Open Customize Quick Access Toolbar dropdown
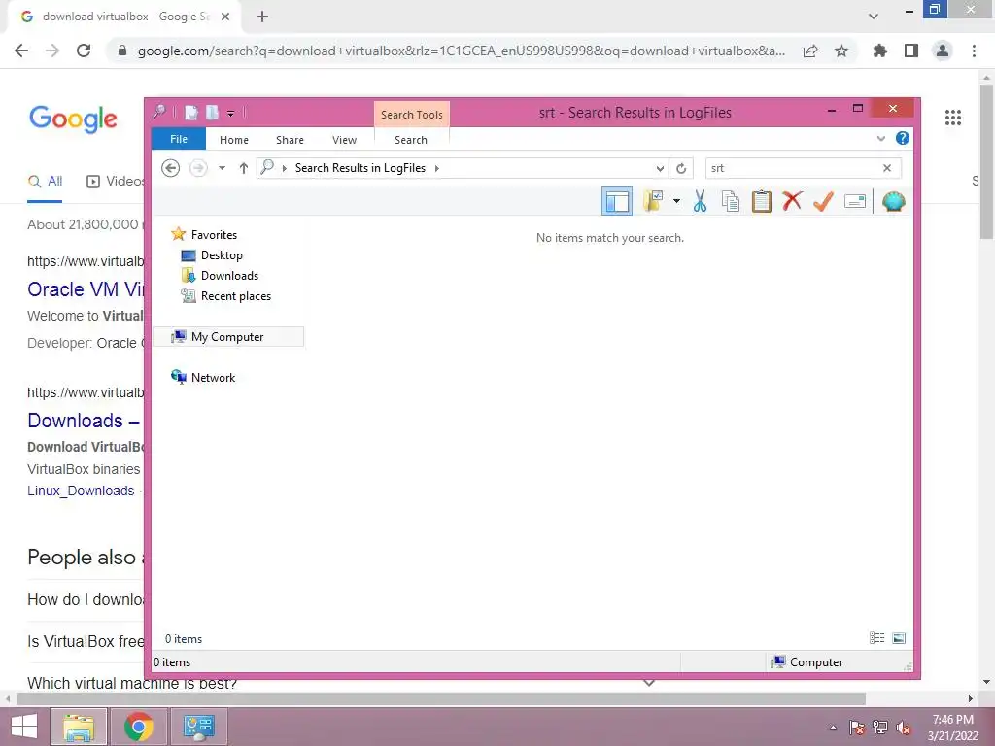The height and width of the screenshot is (746, 995). (231, 114)
